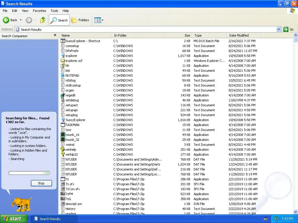Sort by the Type column header
The width and height of the screenshot is (298, 223).
point(209,35)
